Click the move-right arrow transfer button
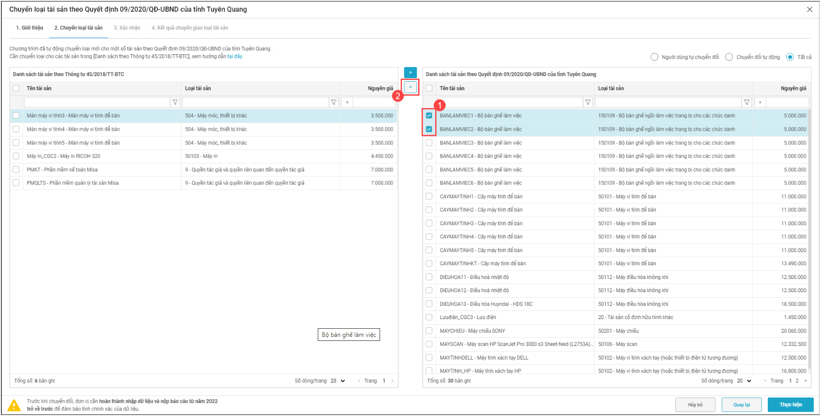 click(410, 73)
